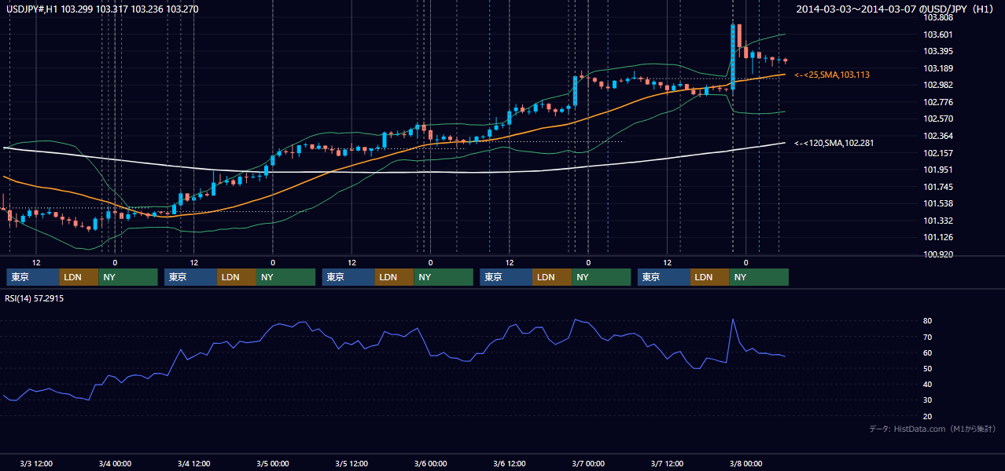Click the 103.395 price axis label
Viewport: 1005px width, 471px height.
[937, 51]
